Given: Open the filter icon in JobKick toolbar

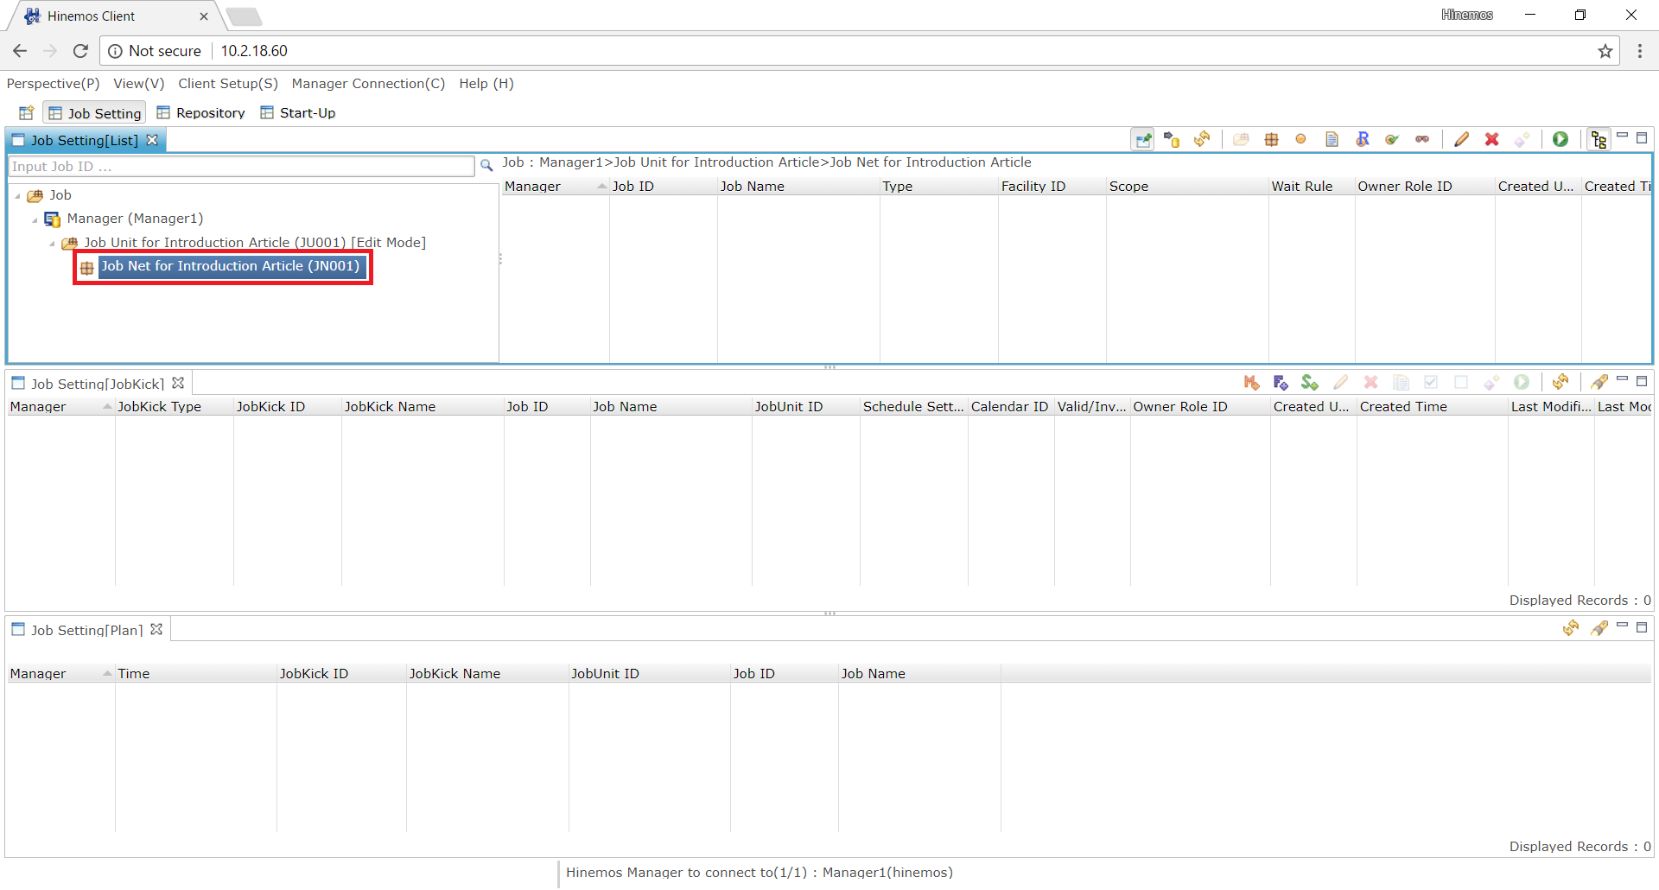Looking at the screenshot, I should click(1599, 382).
